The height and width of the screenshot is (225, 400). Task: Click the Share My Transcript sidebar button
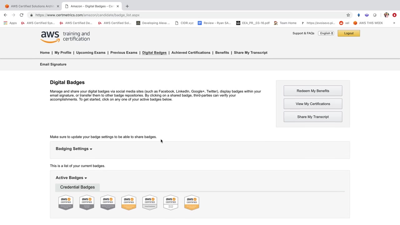tap(313, 117)
